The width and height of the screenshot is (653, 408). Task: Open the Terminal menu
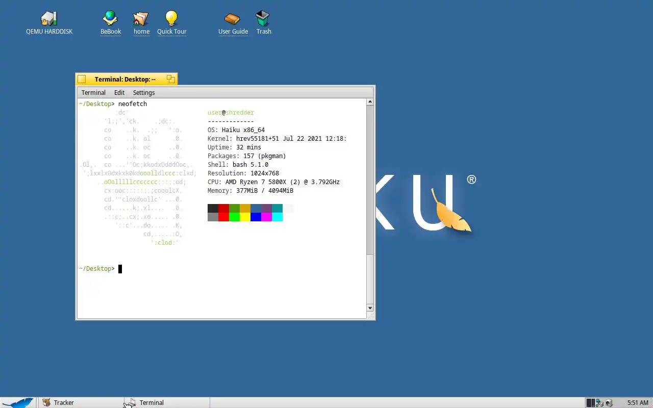tap(93, 93)
